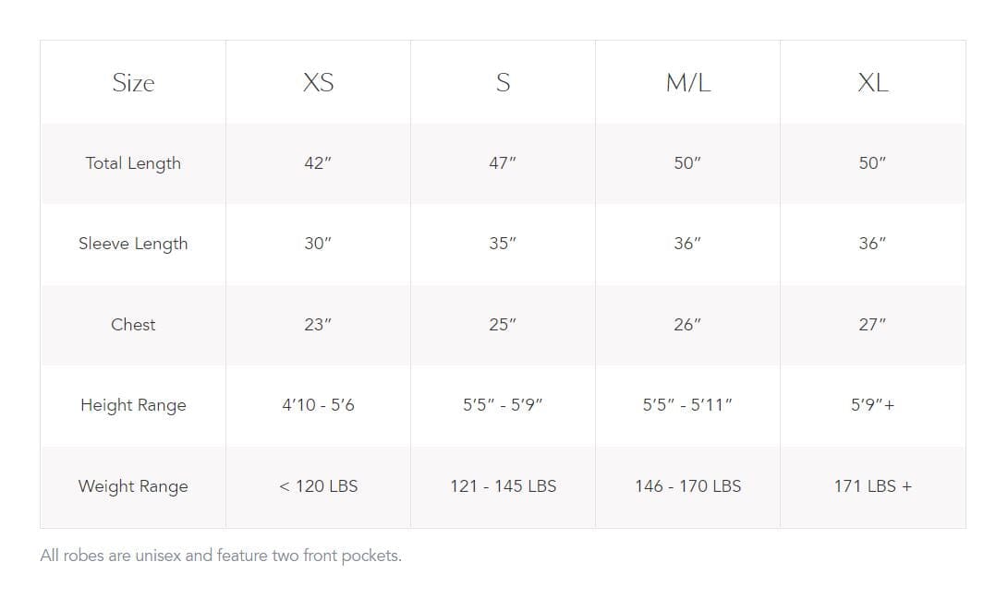Click the M/L size column header
Screen dimensions: 1008x598
click(x=687, y=83)
